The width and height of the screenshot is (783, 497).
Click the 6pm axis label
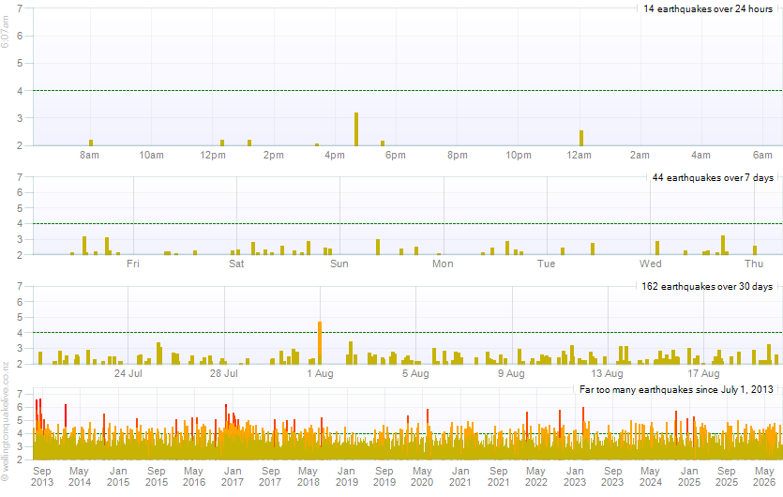[x=396, y=156]
